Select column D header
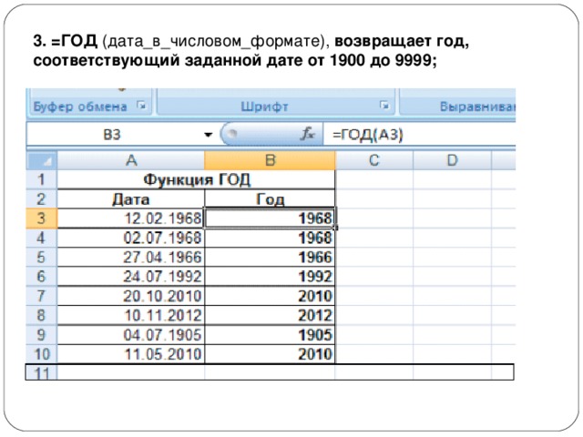 [x=452, y=160]
